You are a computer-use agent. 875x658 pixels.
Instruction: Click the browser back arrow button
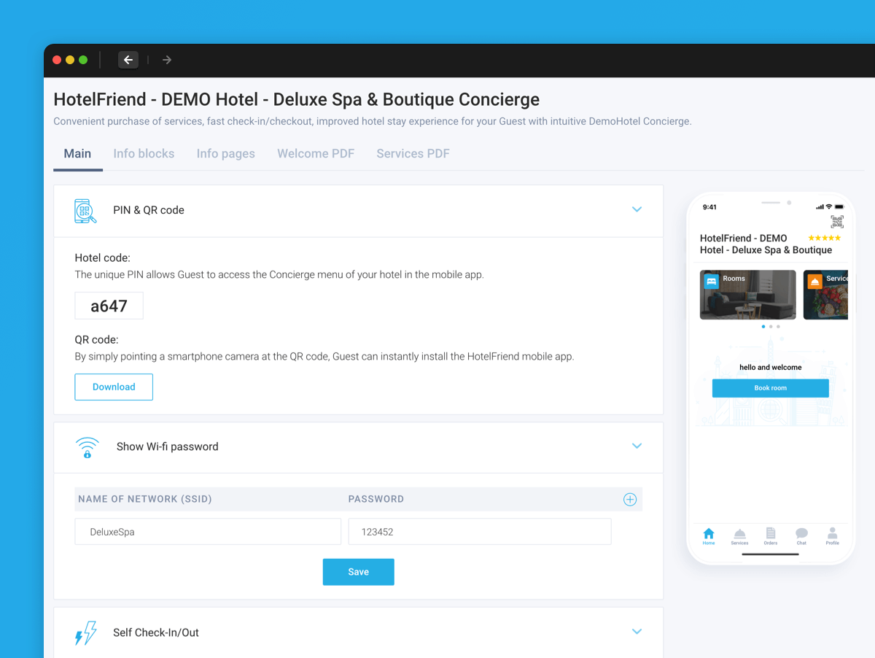coord(128,60)
